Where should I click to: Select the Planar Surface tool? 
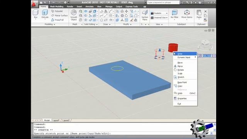click(59, 15)
